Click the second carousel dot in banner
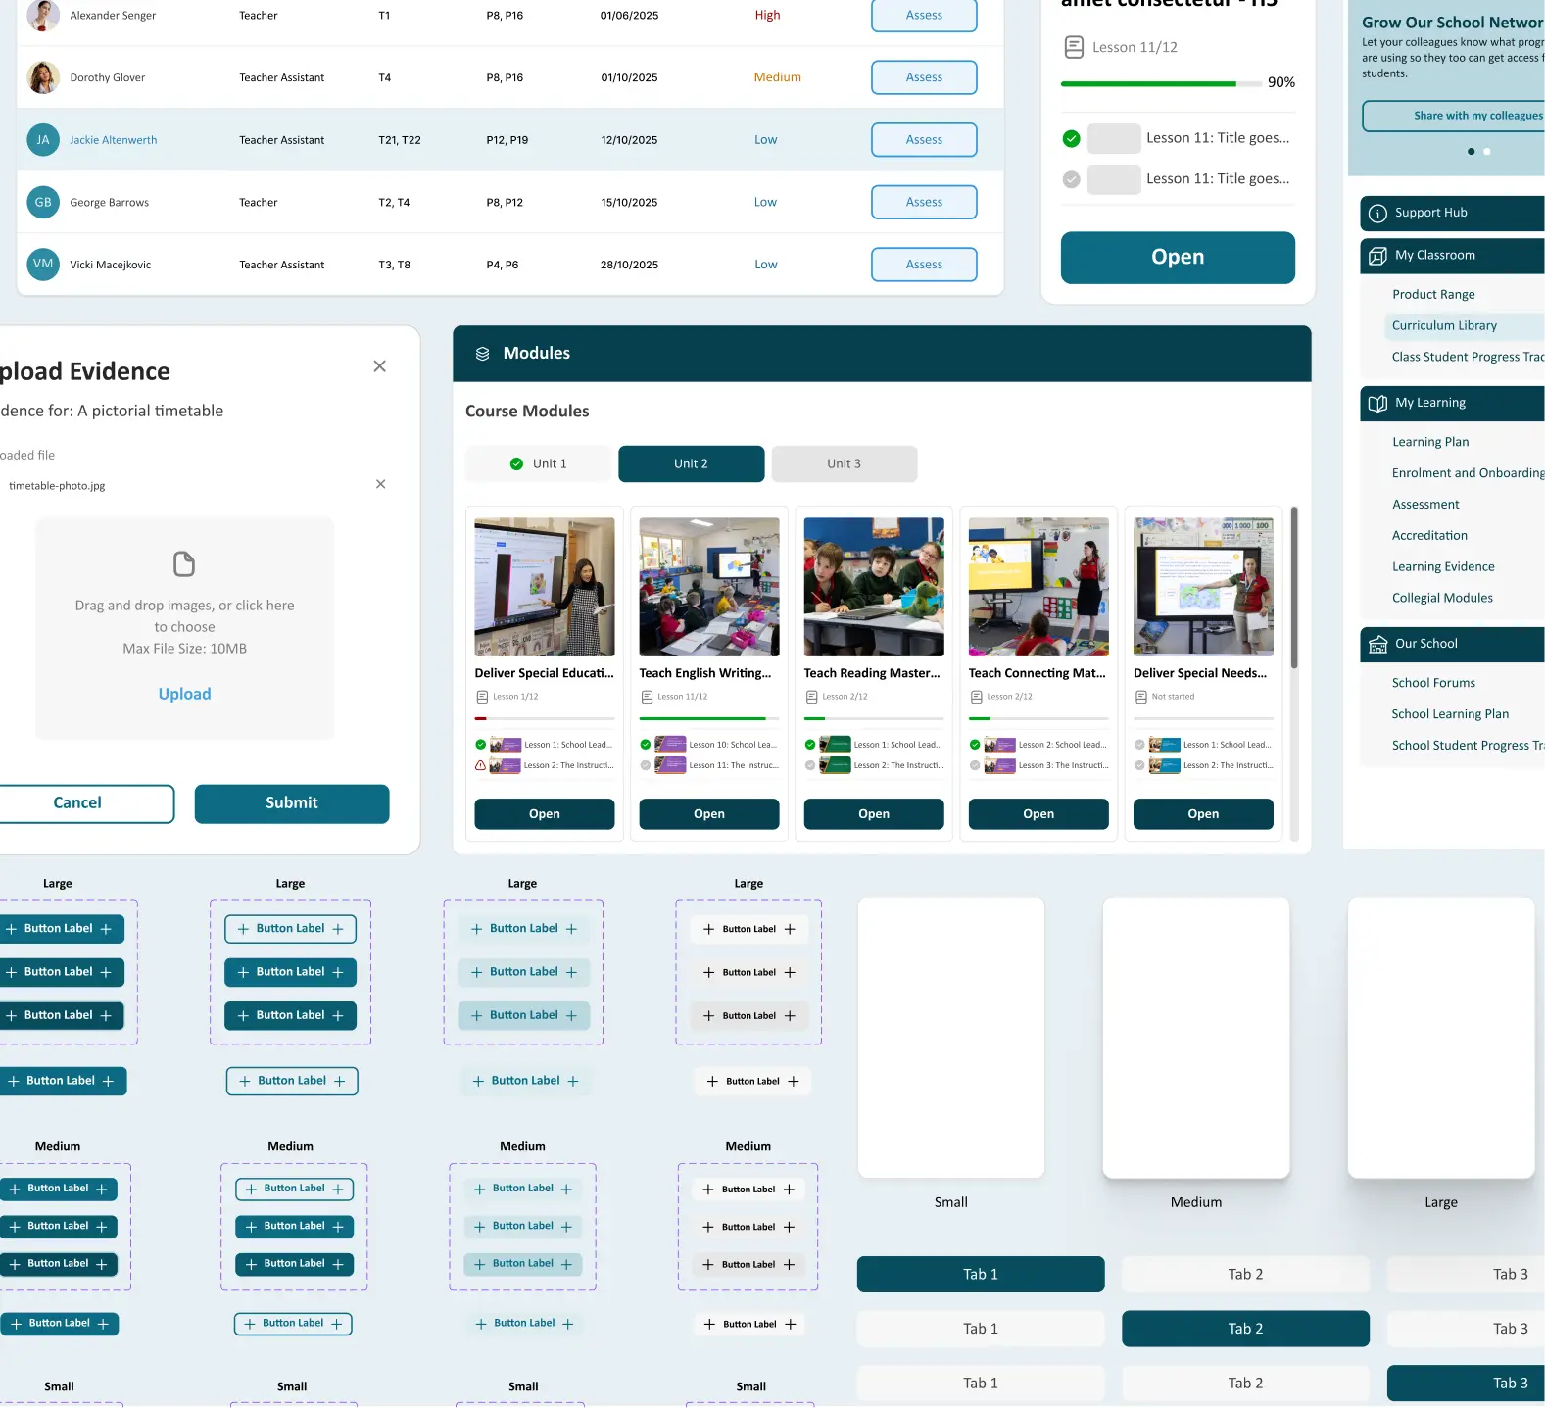 pos(1487,152)
